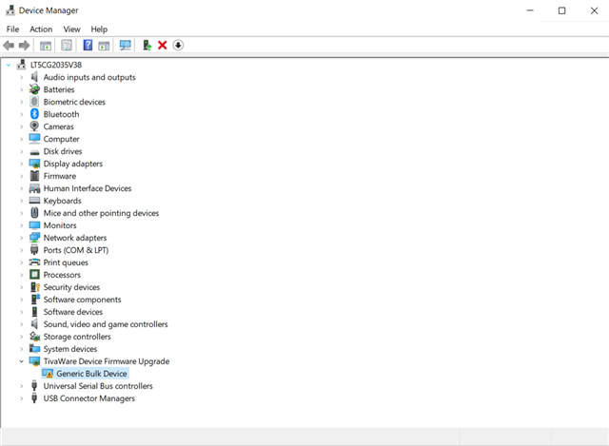The image size is (609, 446).
Task: Click Show/Hide Console Tree toolbar icon
Action: [46, 46]
